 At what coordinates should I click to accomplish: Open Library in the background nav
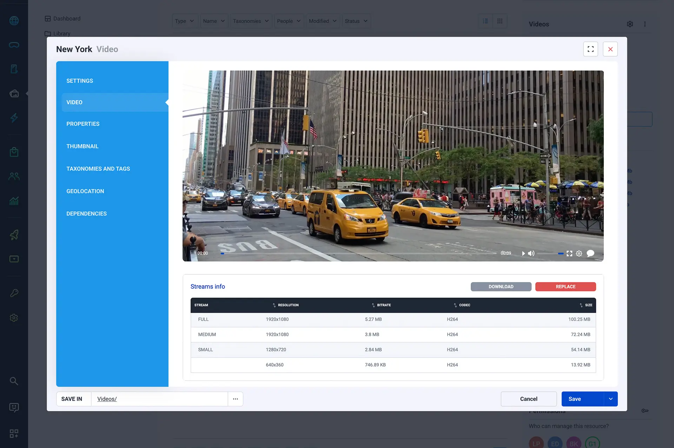pos(58,34)
